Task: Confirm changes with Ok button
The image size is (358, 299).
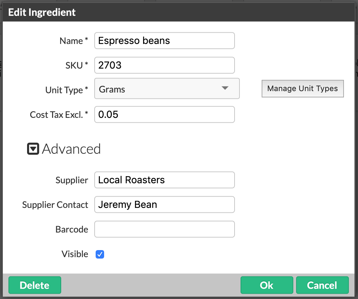Action: click(267, 285)
